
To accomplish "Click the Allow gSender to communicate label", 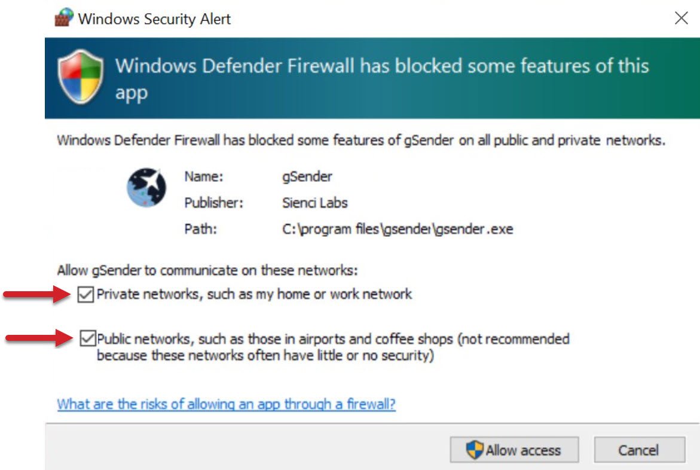I will [207, 270].
